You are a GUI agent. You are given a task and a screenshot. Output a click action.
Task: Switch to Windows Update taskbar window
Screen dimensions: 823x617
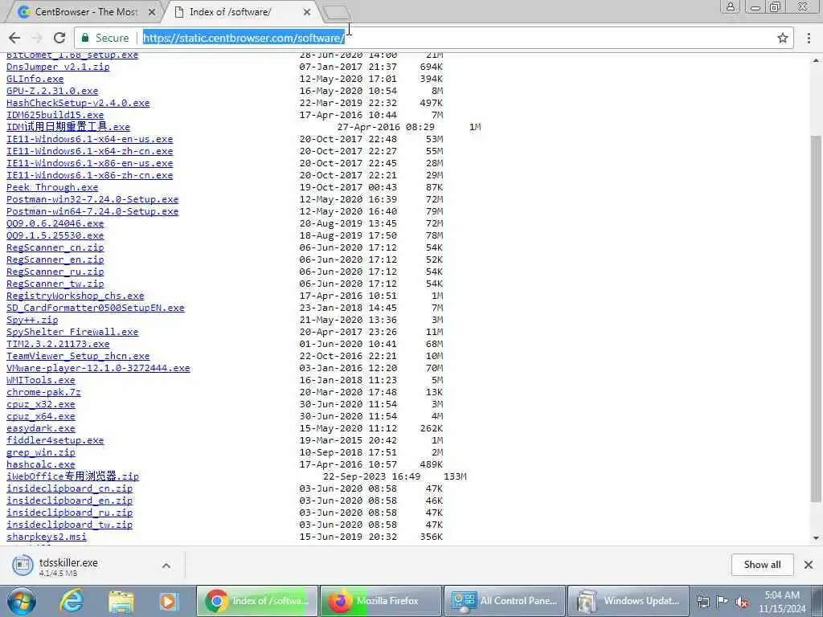coord(629,601)
